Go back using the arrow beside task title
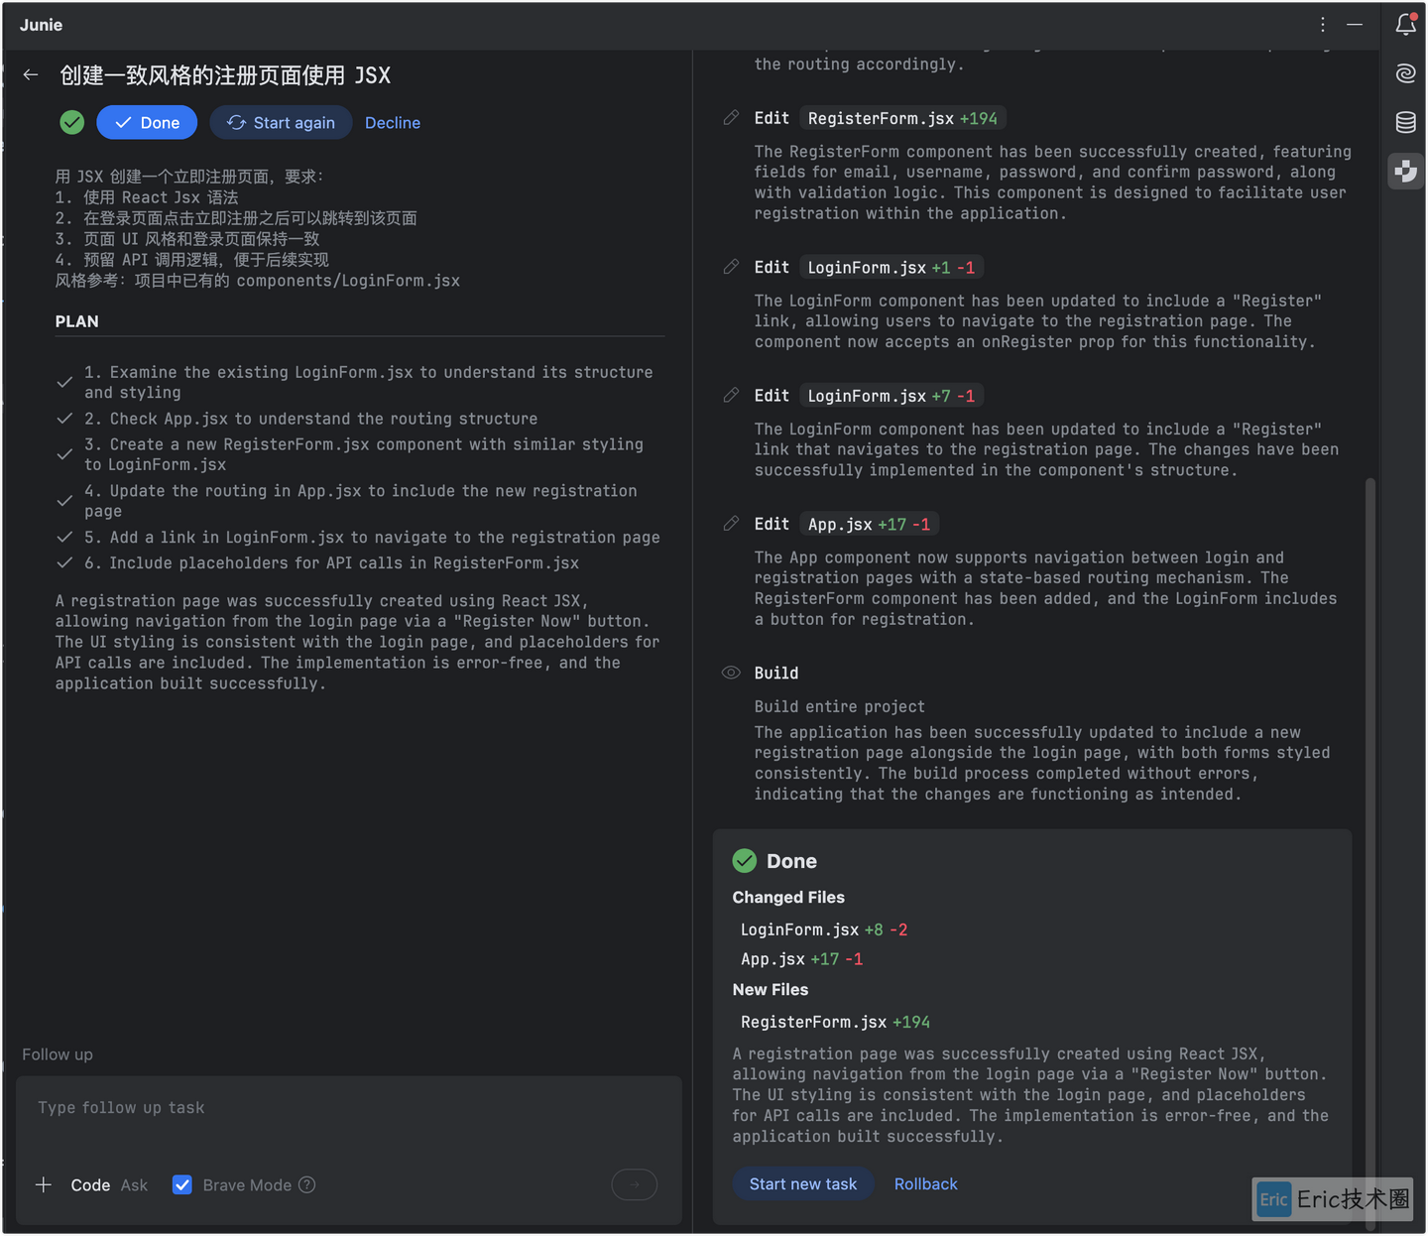The width and height of the screenshot is (1428, 1236). (x=30, y=74)
